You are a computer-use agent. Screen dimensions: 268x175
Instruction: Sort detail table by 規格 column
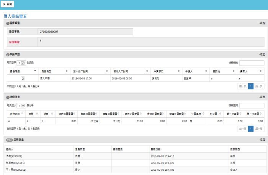pyautogui.click(x=32, y=114)
